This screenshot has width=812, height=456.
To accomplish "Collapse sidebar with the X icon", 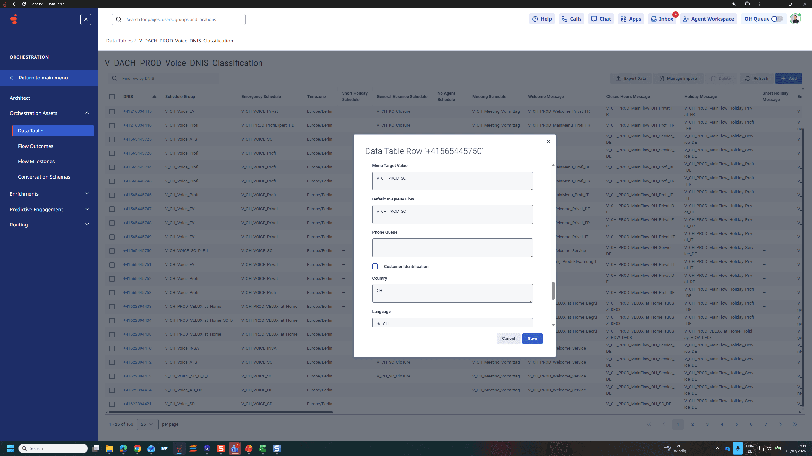I will pos(86,19).
